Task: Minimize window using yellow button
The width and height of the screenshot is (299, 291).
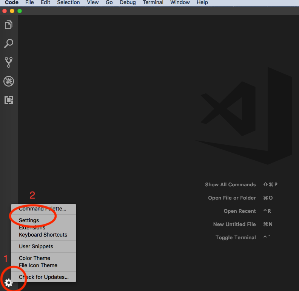Action: tap(12, 11)
